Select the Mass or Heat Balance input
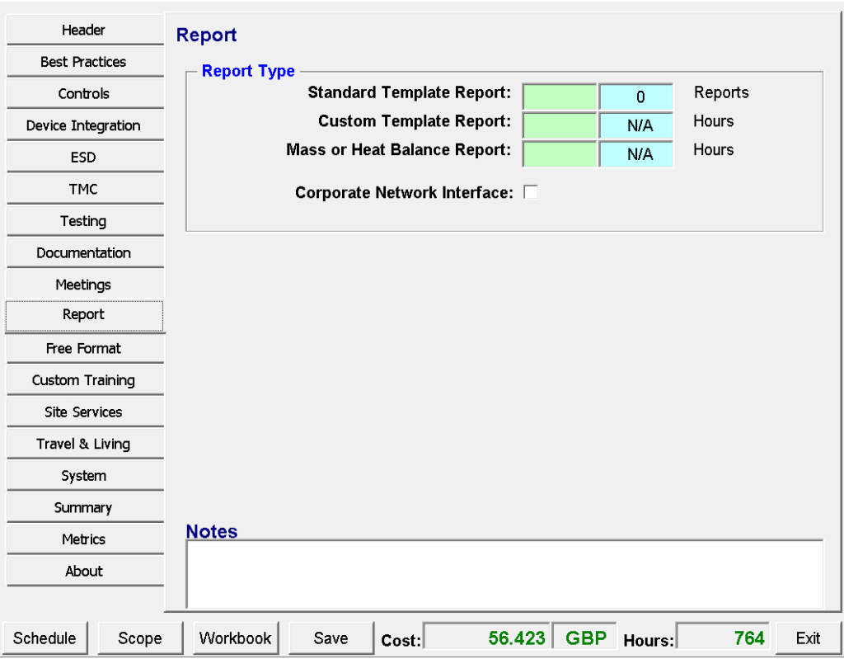 tap(560, 154)
